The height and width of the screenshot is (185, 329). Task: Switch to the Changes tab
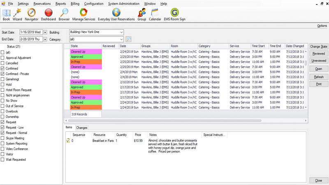click(x=81, y=127)
